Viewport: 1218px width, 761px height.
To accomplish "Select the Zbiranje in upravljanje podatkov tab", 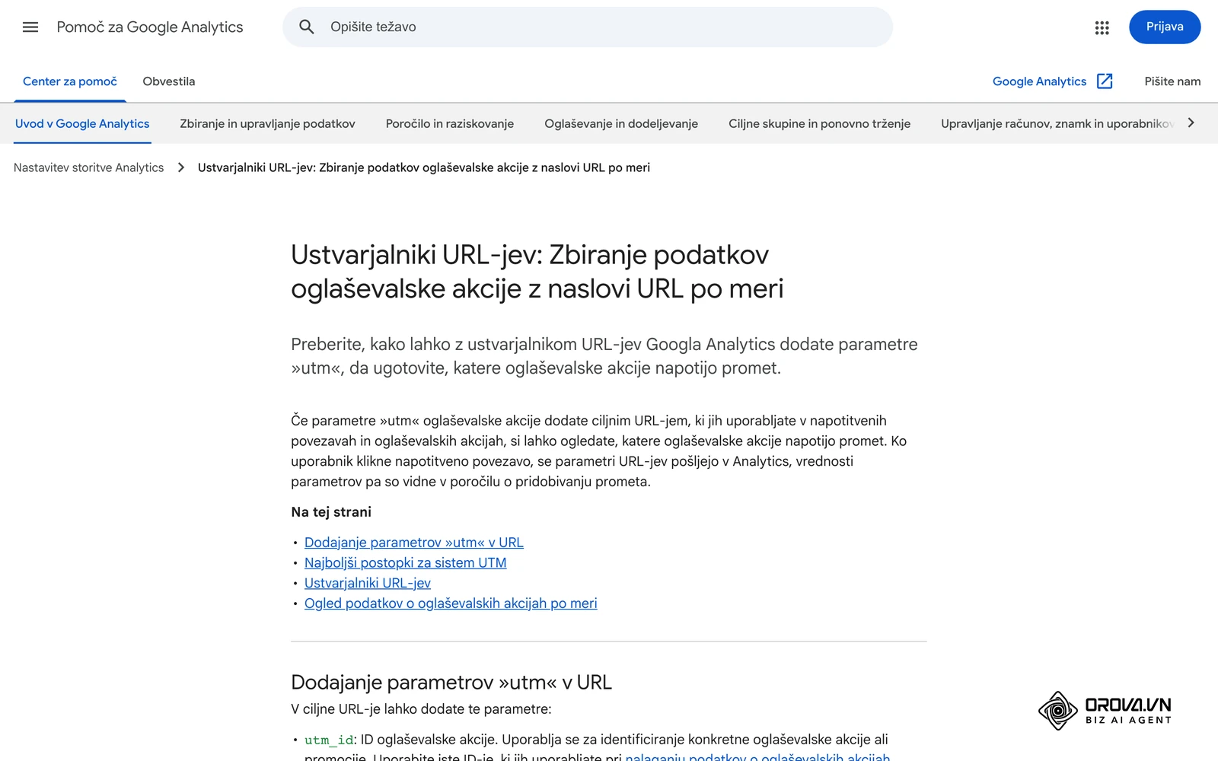I will coord(267,123).
